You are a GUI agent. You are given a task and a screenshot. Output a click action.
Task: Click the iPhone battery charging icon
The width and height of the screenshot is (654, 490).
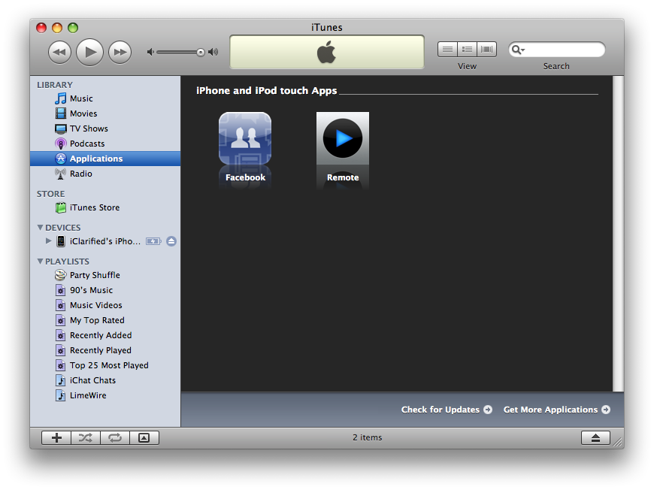pos(153,241)
